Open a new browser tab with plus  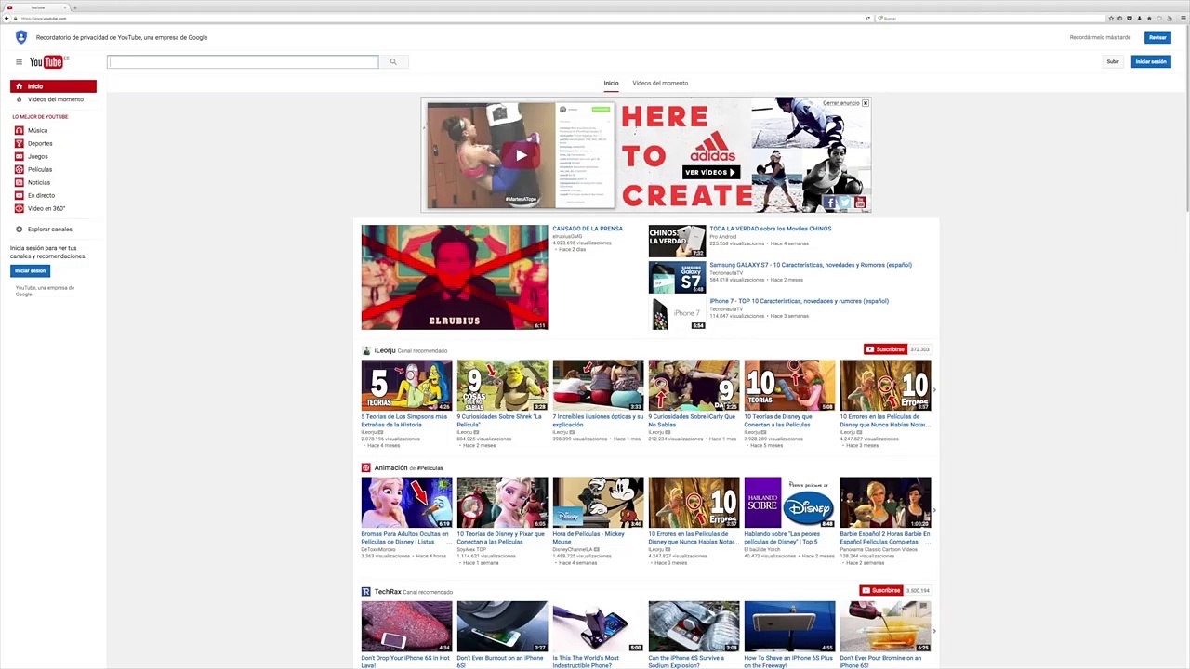click(74, 7)
